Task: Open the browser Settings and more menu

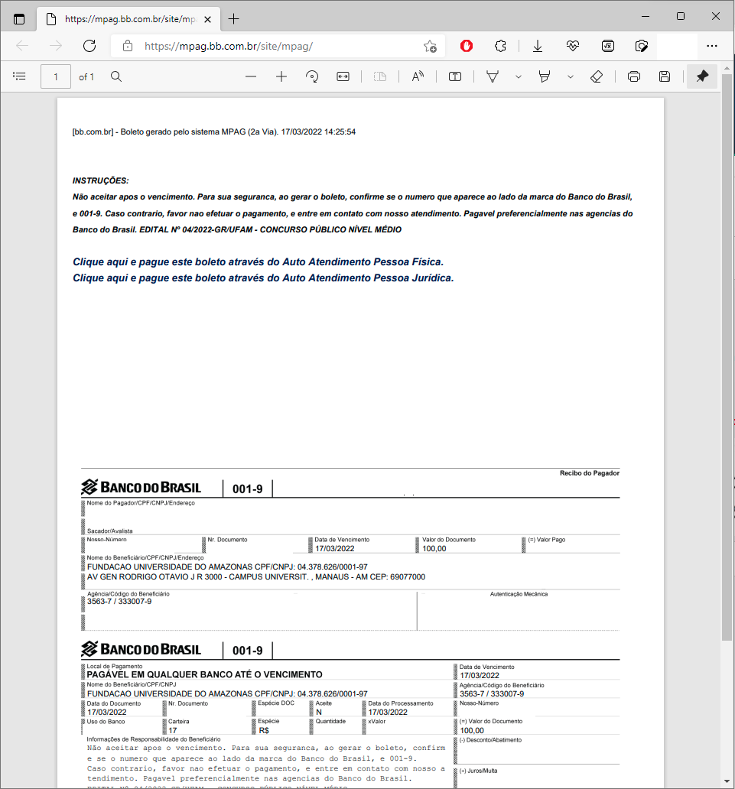Action: [712, 46]
